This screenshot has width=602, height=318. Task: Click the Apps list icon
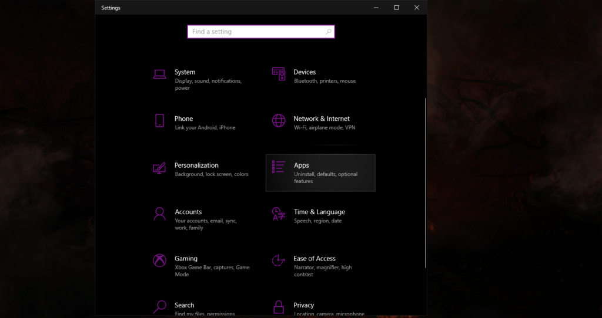coord(279,167)
